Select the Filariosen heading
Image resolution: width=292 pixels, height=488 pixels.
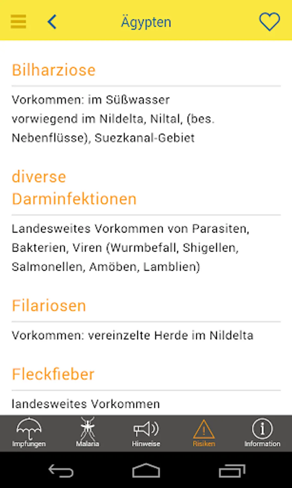49,306
